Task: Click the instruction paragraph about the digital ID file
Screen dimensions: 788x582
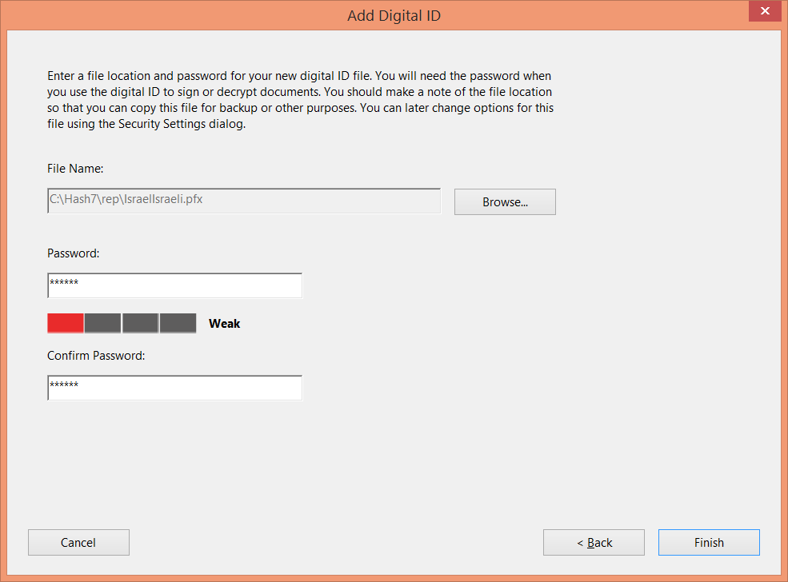Action: 301,100
